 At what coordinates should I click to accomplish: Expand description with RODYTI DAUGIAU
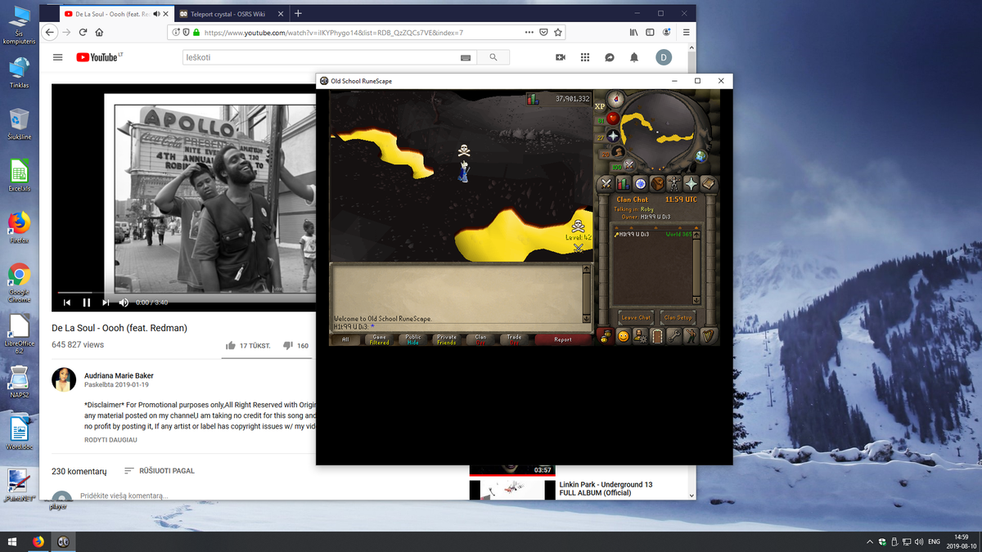point(111,440)
